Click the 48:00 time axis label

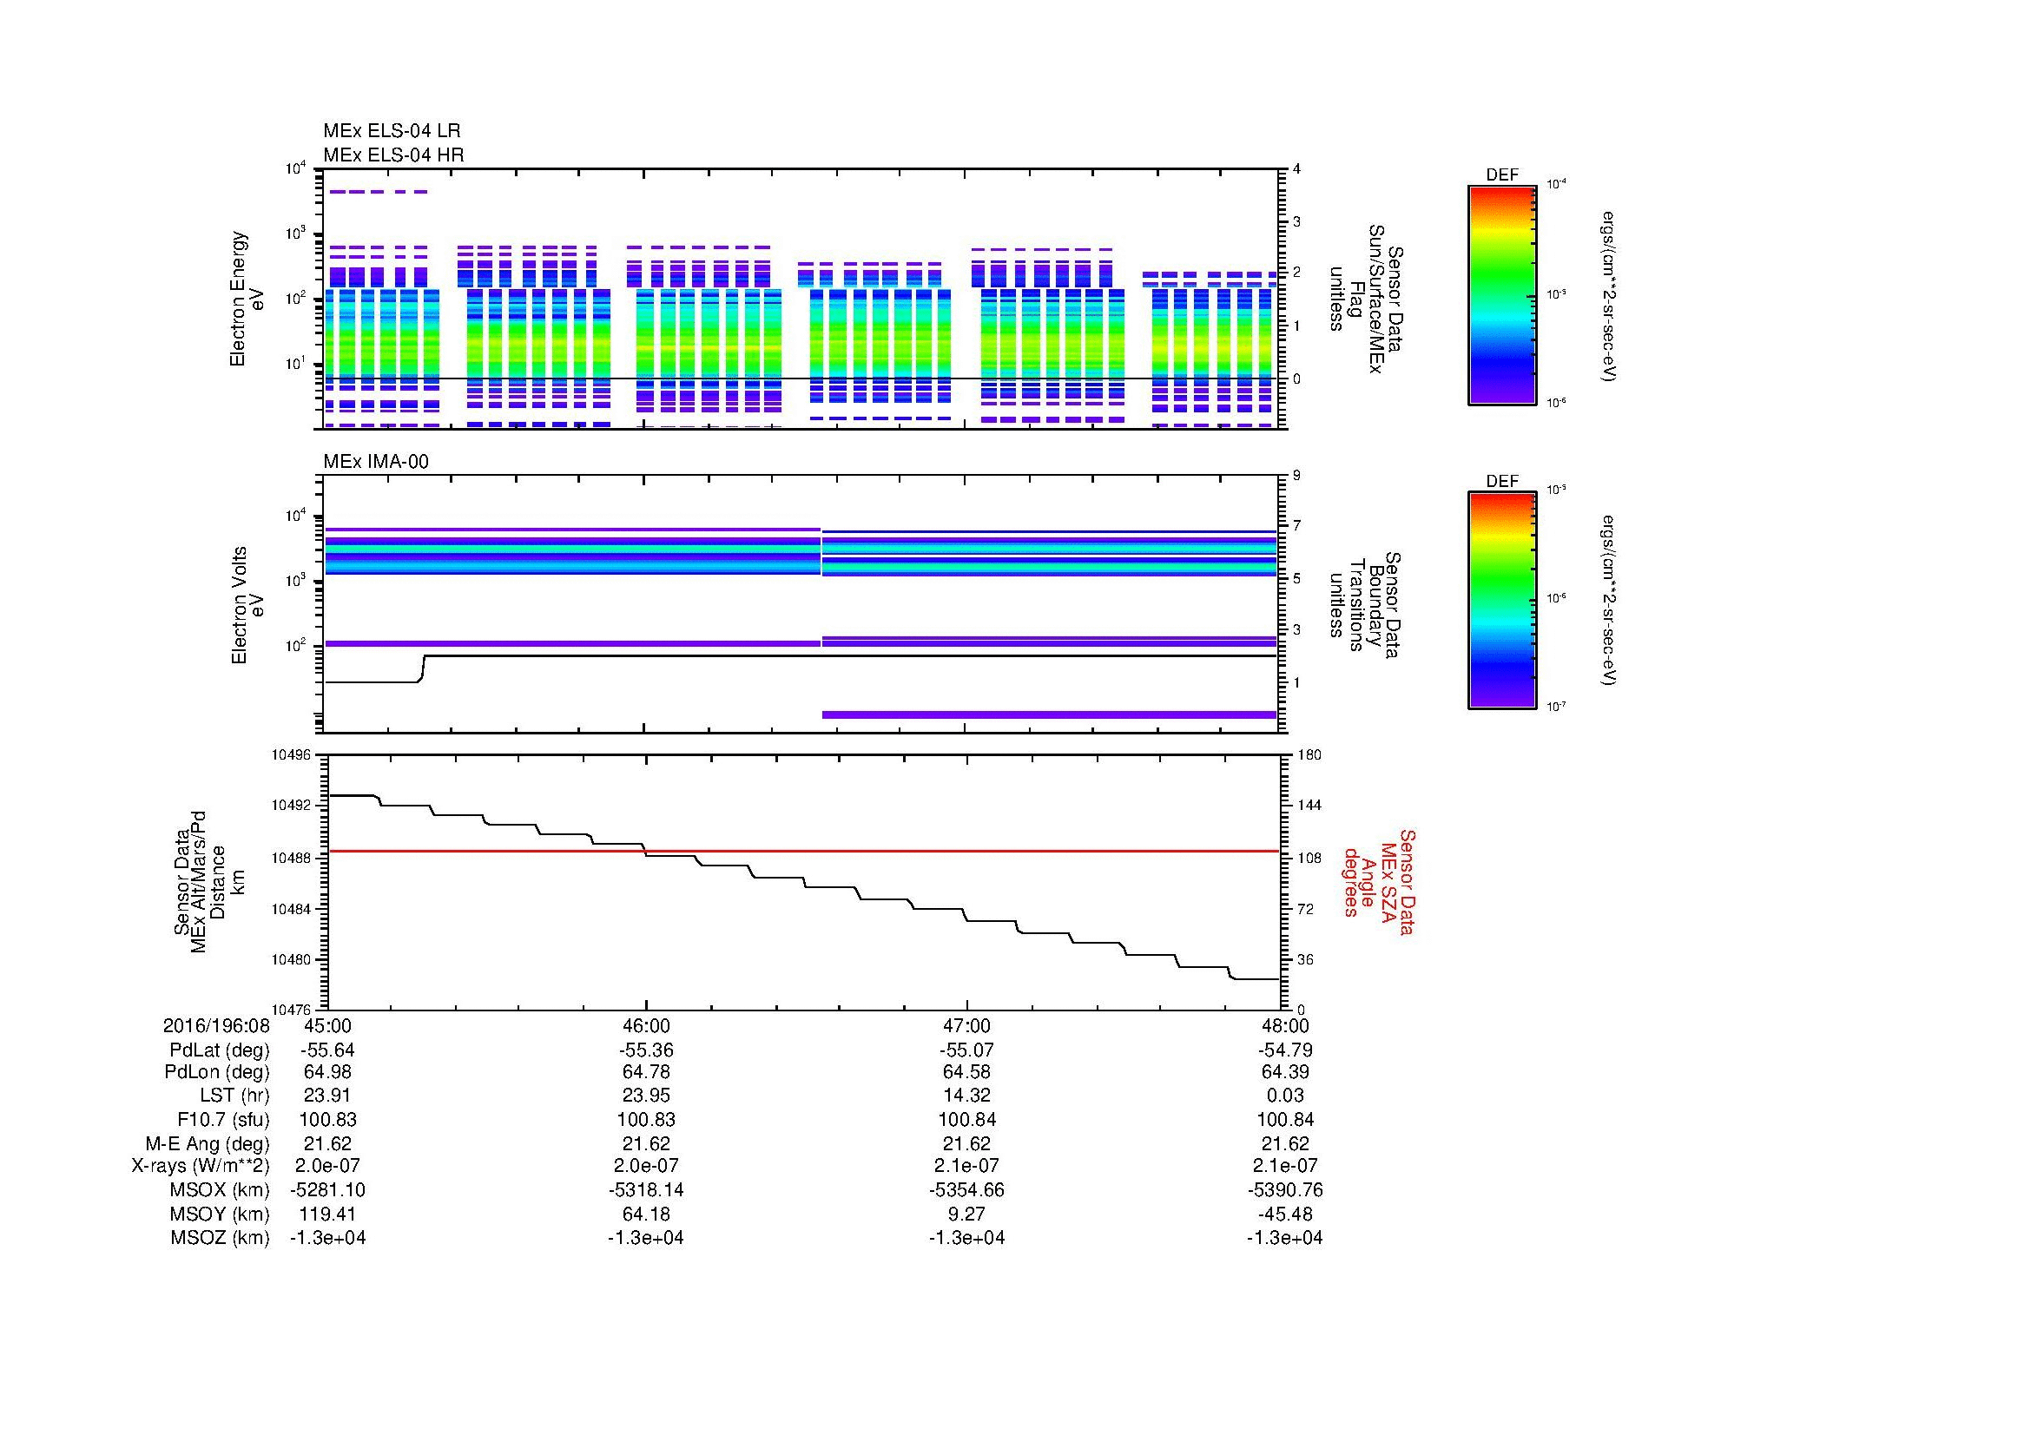(1284, 1025)
